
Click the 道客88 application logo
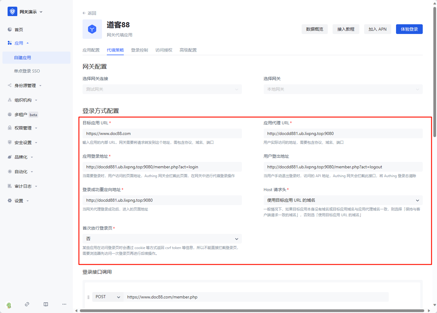tap(92, 29)
